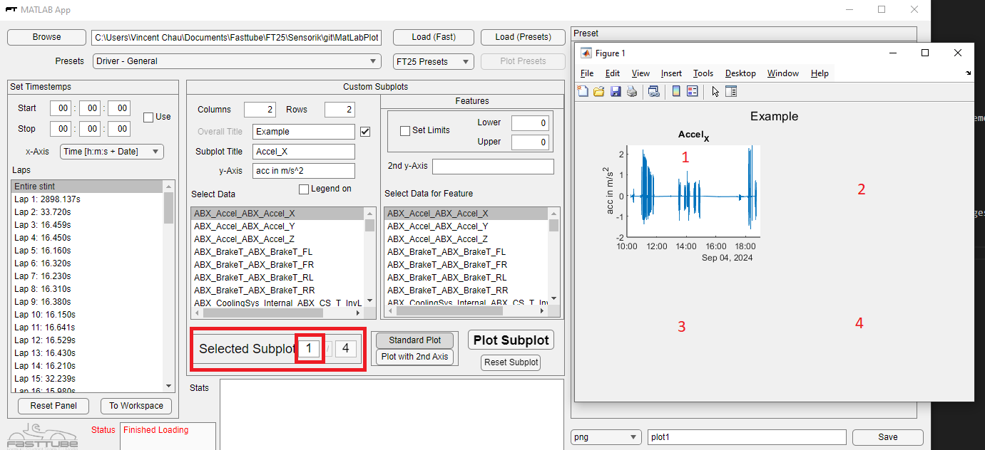Open the Insert menu in Figure 1
Screen dimensions: 985x450
671,73
